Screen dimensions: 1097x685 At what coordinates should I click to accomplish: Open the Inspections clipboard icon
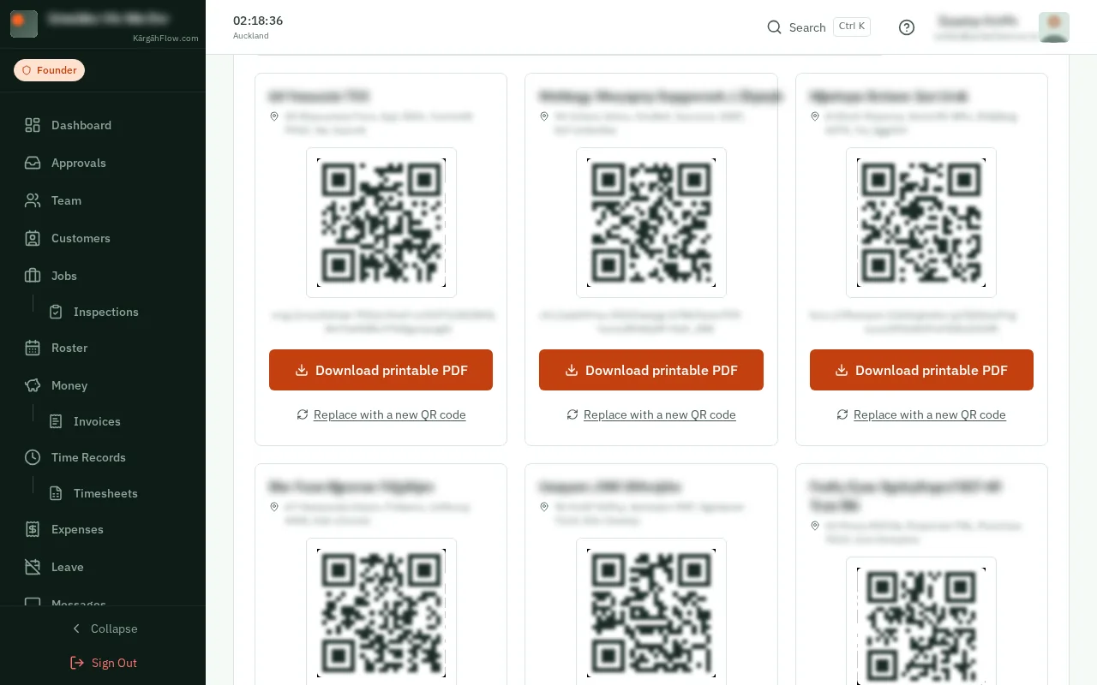56,312
